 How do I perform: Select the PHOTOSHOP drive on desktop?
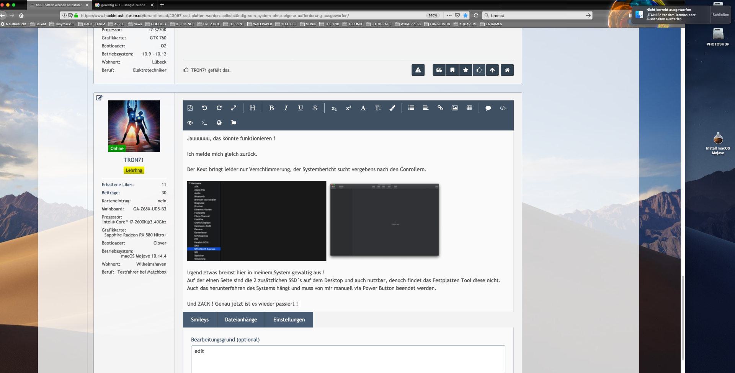pos(718,37)
